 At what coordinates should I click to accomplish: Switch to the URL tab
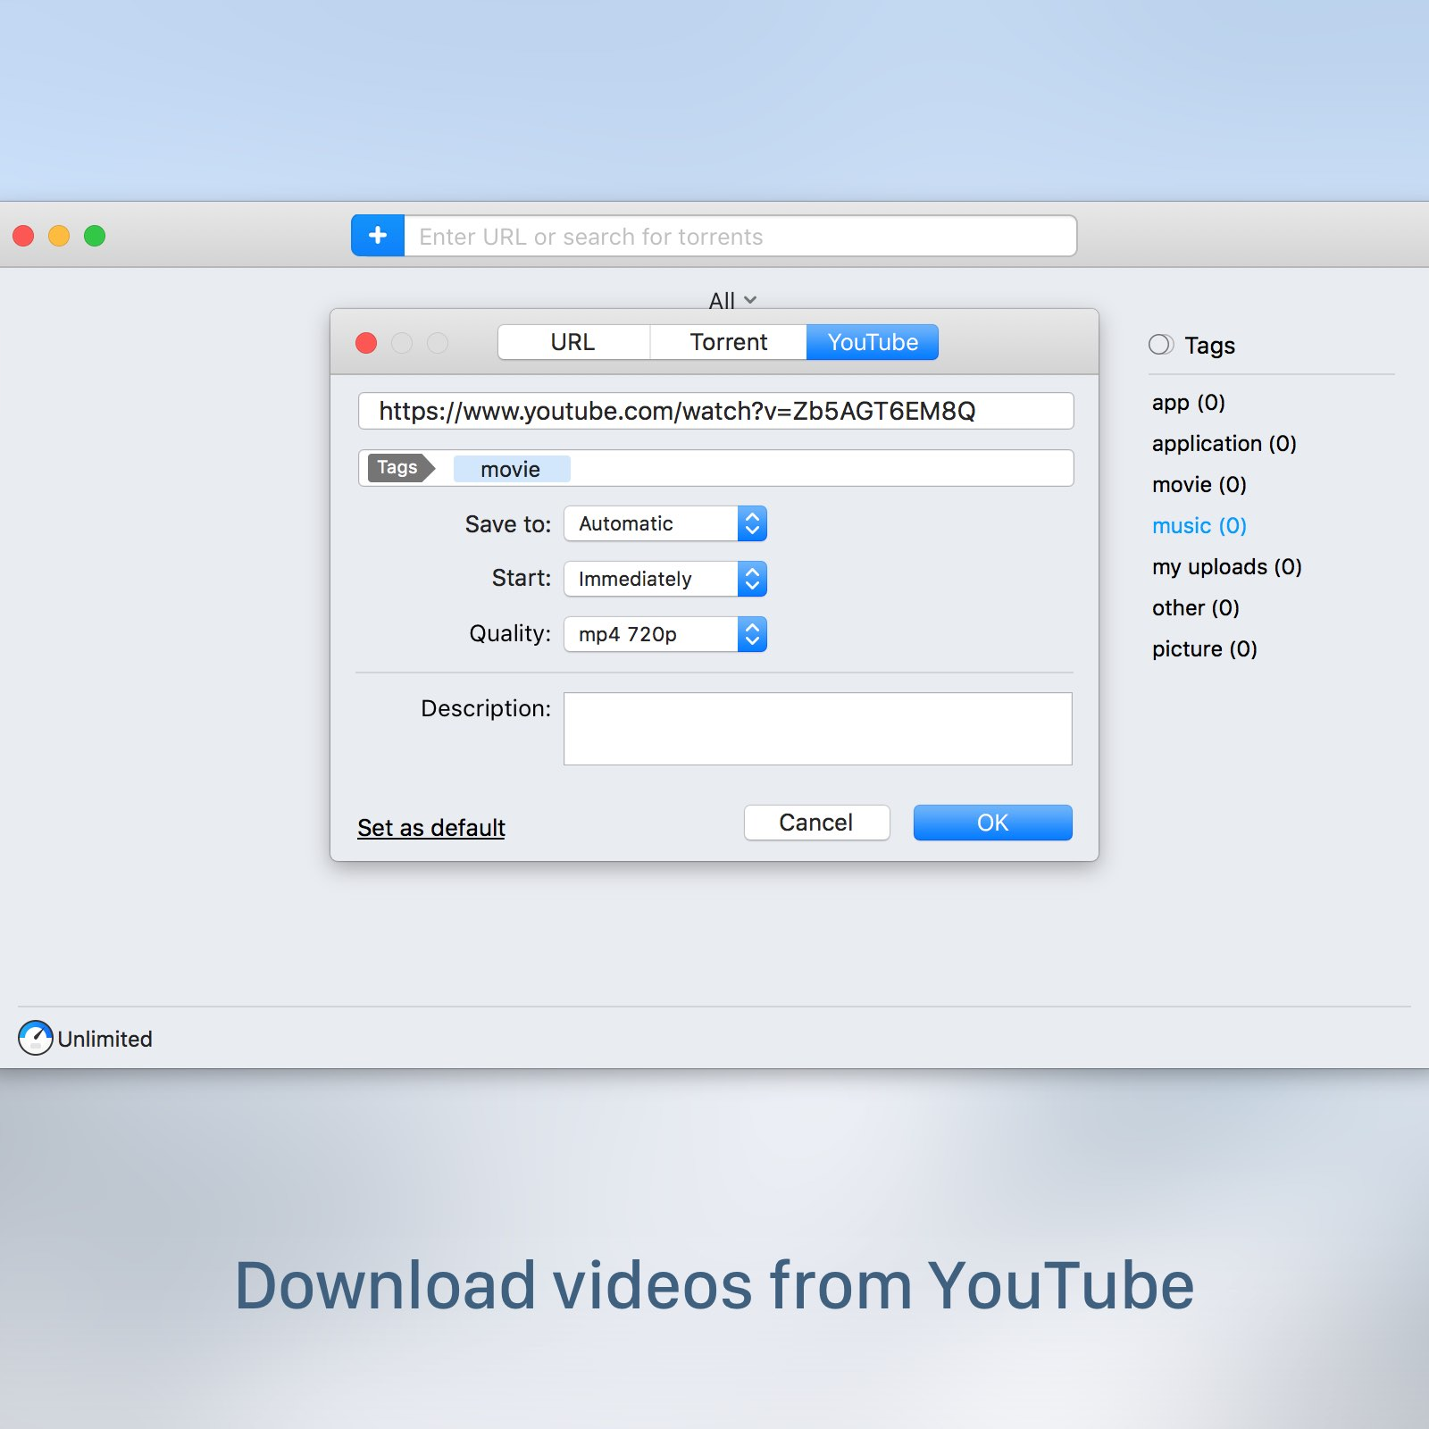[573, 342]
